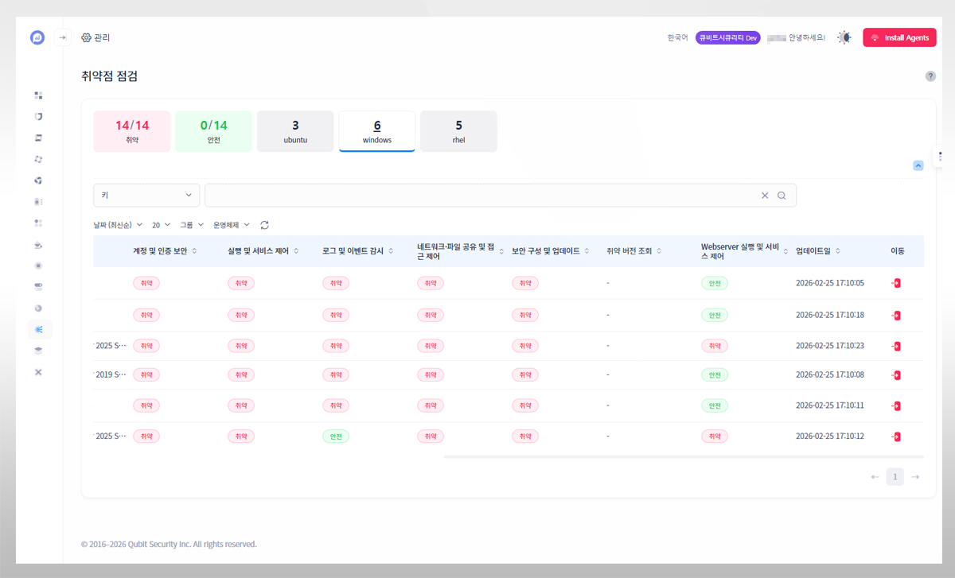
Task: Expand the sidebar with arrow toggle button
Action: [63, 37]
